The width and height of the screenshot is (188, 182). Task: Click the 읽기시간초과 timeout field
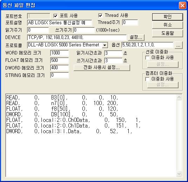(x=113, y=53)
